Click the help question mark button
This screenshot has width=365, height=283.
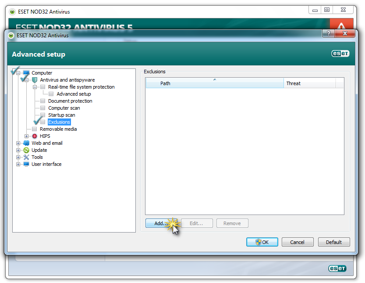329,33
